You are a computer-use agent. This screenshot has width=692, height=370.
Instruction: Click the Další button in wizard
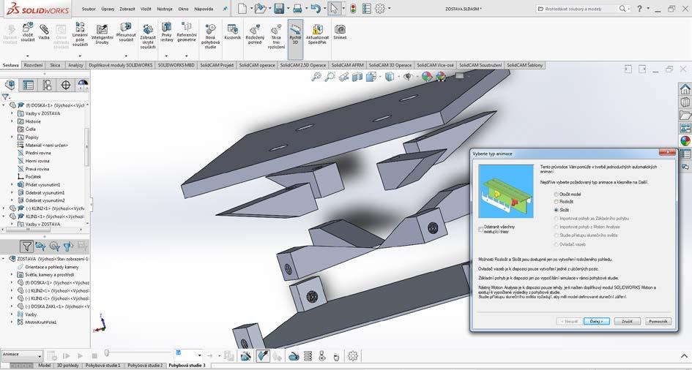pyautogui.click(x=597, y=322)
